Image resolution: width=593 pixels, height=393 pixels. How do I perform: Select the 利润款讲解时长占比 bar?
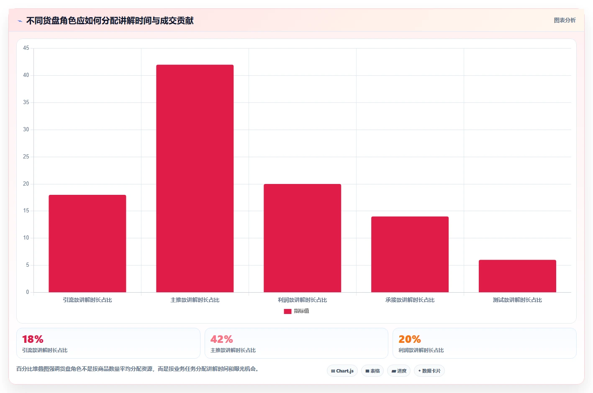[302, 238]
